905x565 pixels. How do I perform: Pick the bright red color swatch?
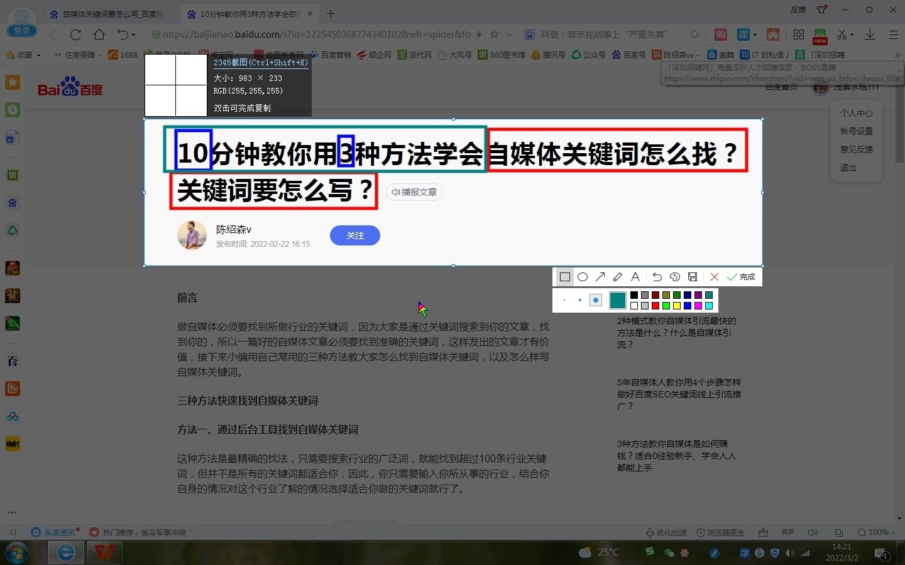click(x=655, y=306)
